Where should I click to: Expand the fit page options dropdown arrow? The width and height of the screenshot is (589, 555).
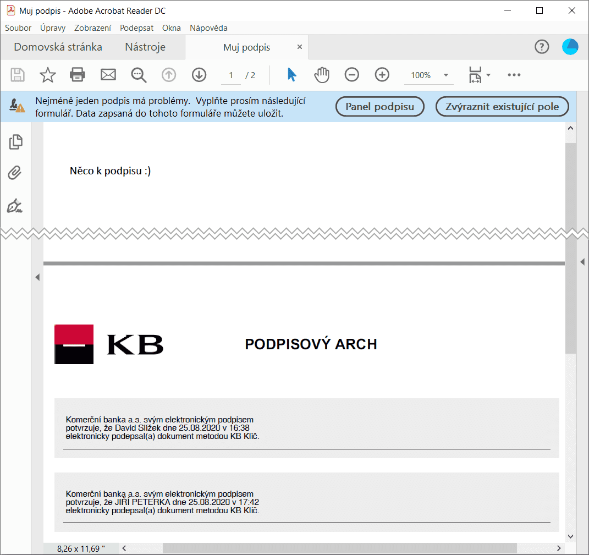pos(488,75)
